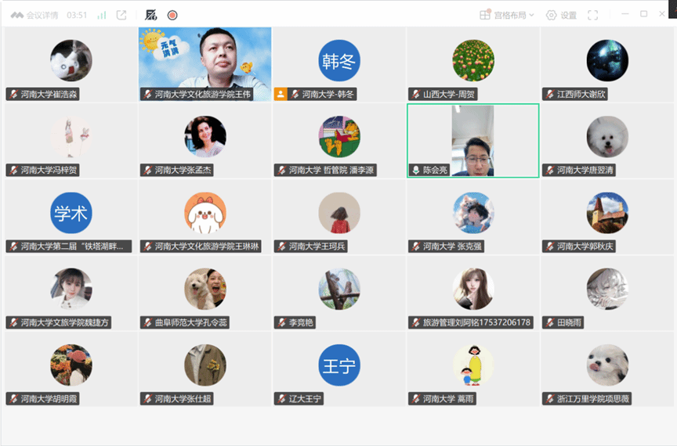
Task: Click muted mic icon of 河南大学崔浩淼
Action: [13, 94]
